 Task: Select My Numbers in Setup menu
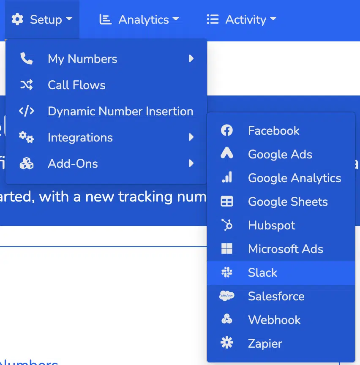[x=106, y=58]
